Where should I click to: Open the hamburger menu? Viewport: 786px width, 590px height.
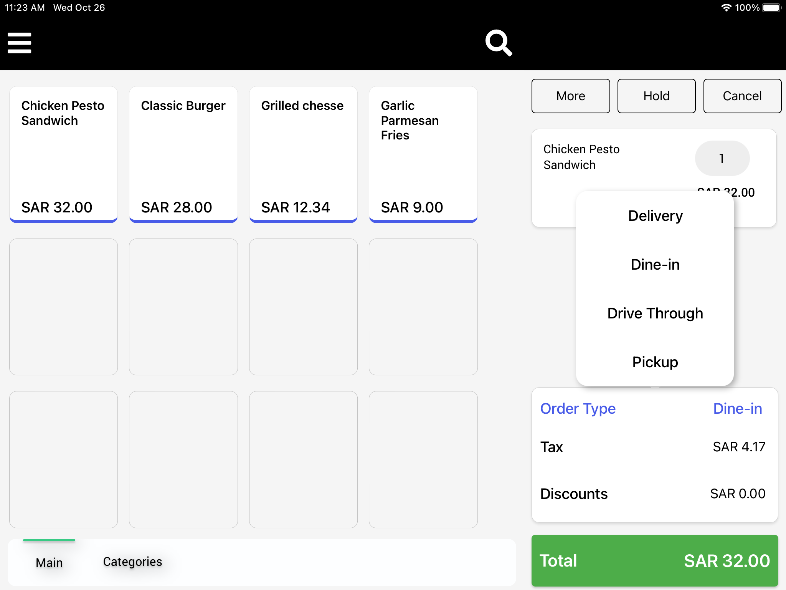point(19,43)
